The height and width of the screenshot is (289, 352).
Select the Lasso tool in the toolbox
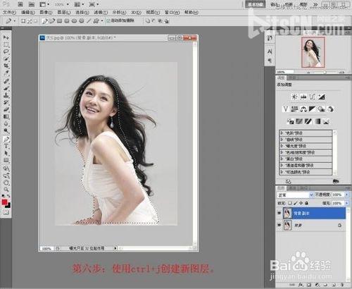[6, 51]
